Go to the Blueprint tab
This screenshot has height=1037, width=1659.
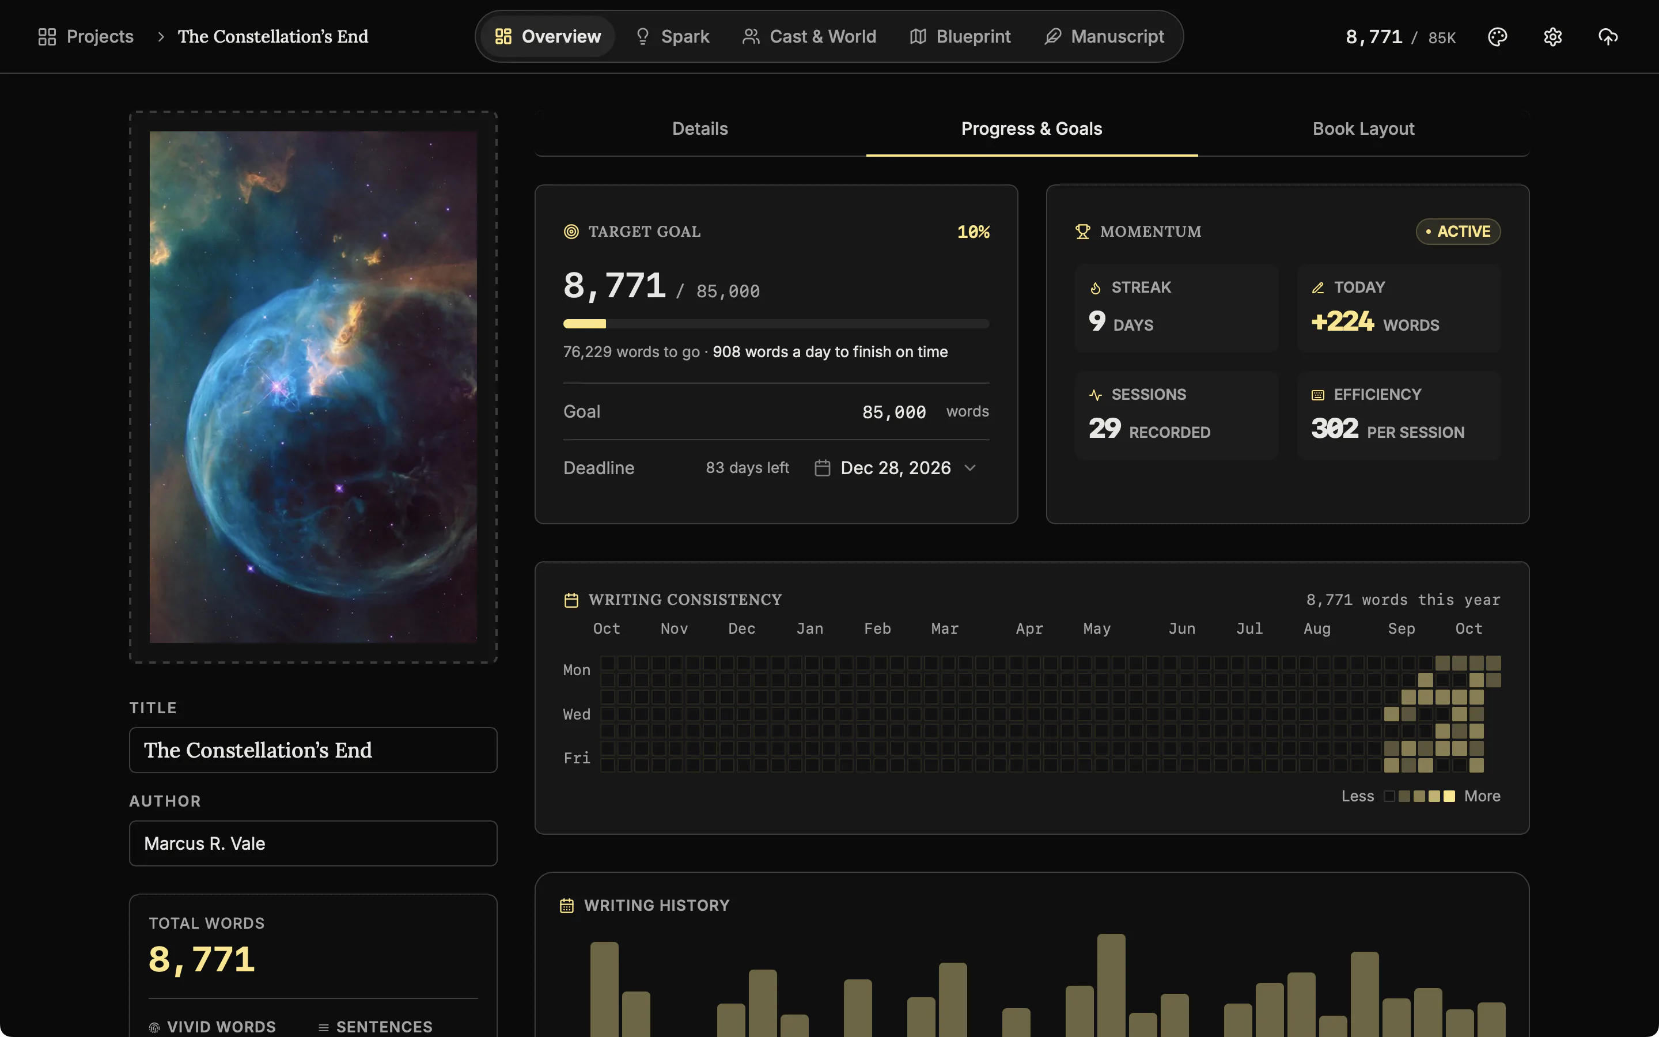(960, 36)
